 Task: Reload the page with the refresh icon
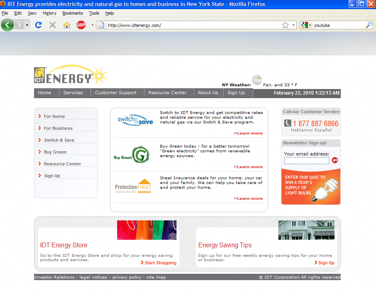38,25
